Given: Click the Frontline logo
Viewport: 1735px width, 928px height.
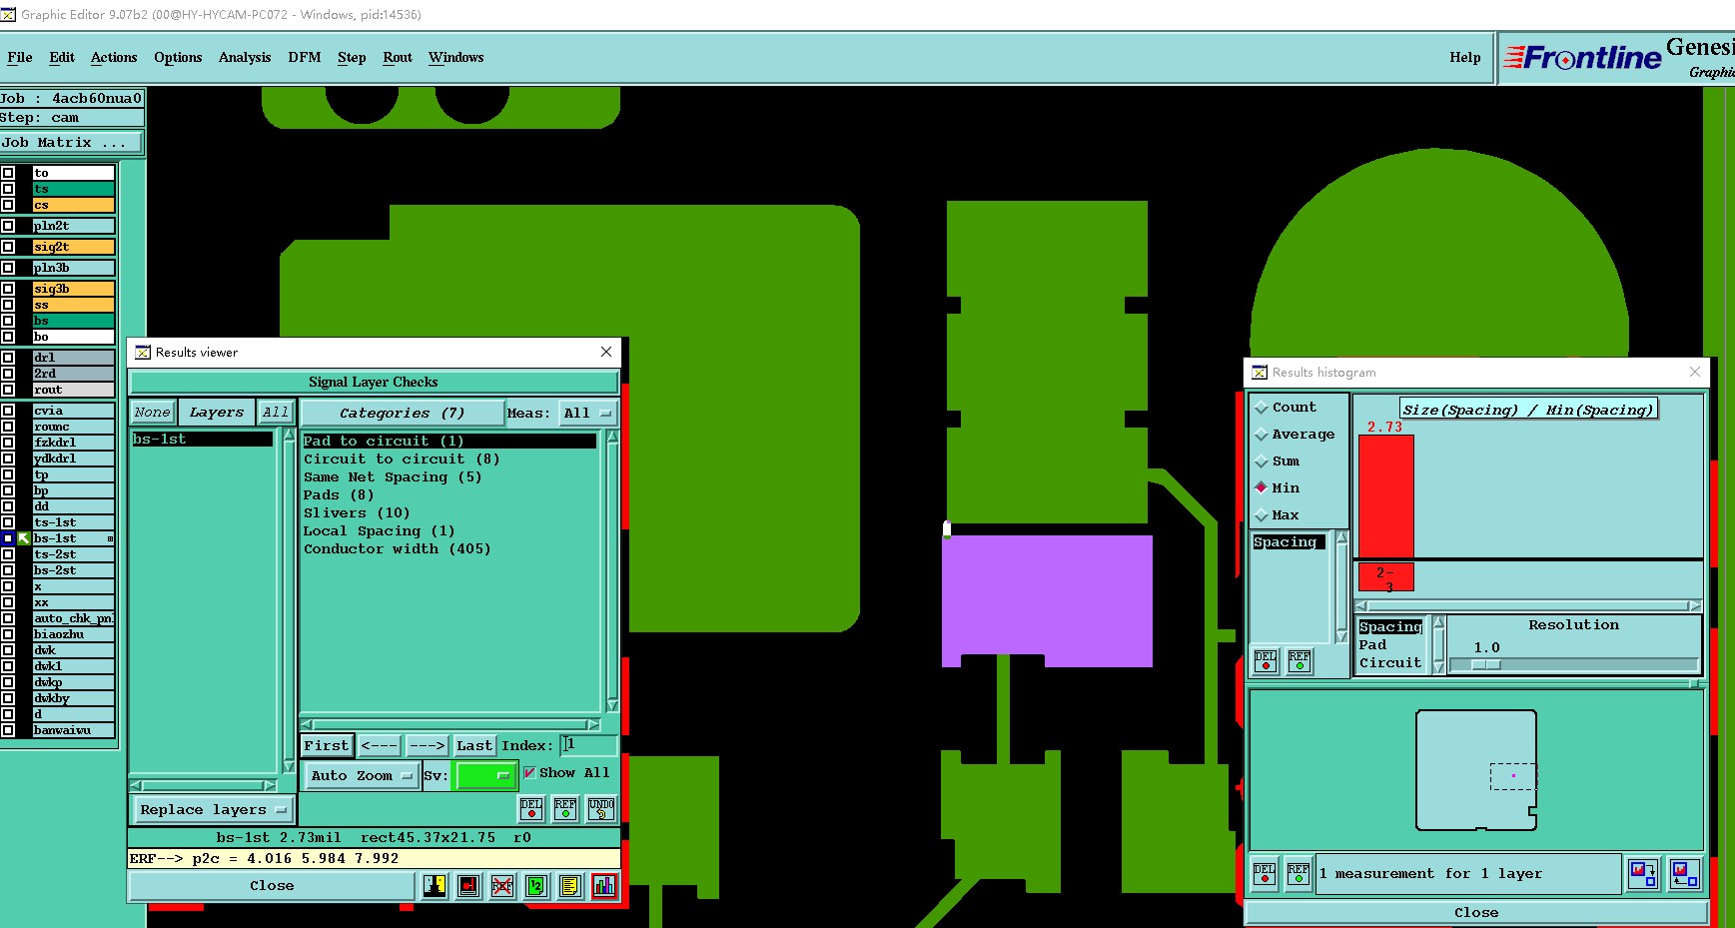Looking at the screenshot, I should 1583,58.
